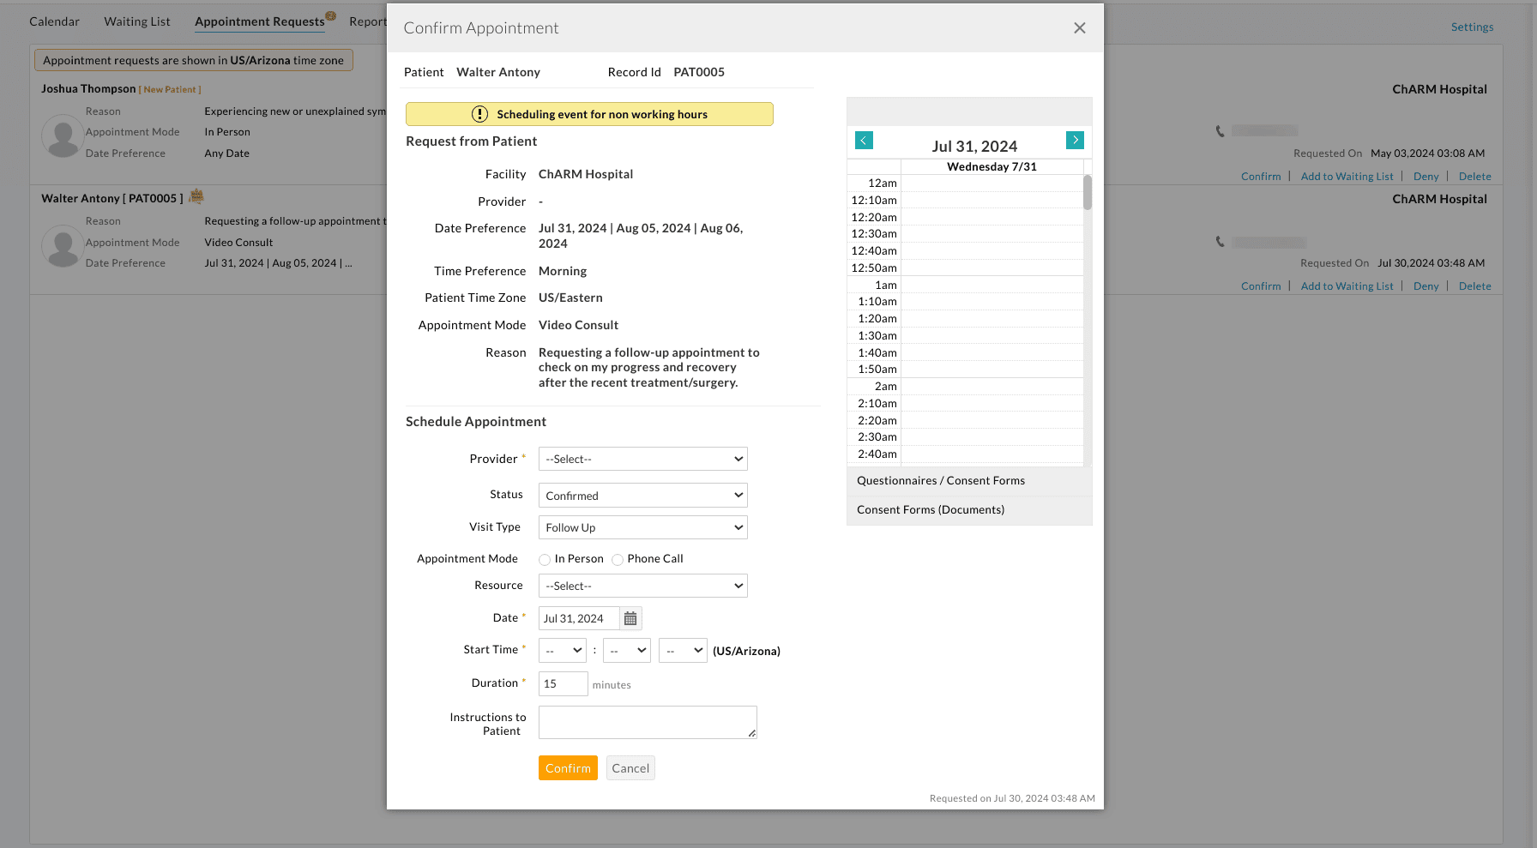Click the orange Confirm button
The image size is (1537, 848).
[568, 767]
